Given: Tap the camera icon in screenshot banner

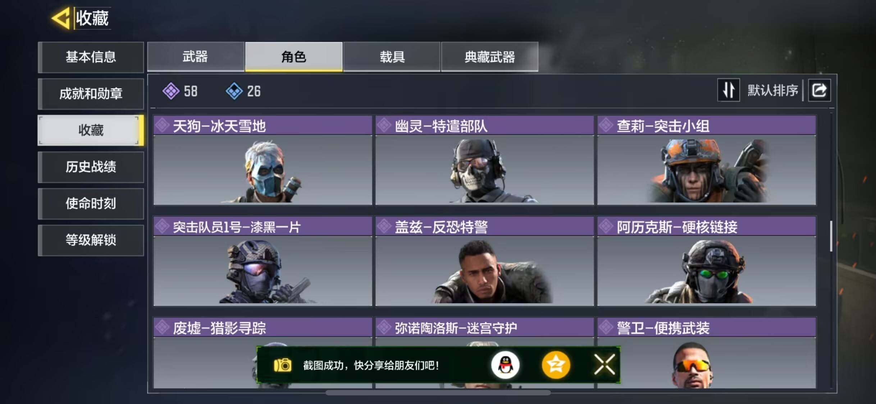Looking at the screenshot, I should [x=283, y=366].
